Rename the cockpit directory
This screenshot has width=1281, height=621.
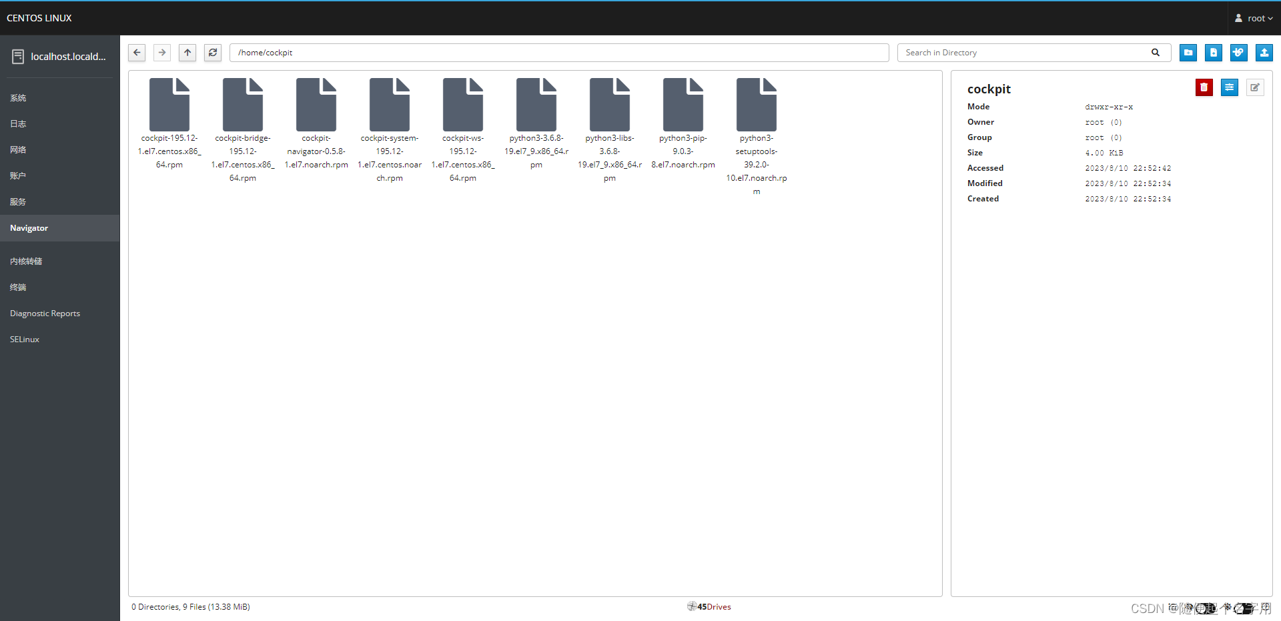[1255, 87]
